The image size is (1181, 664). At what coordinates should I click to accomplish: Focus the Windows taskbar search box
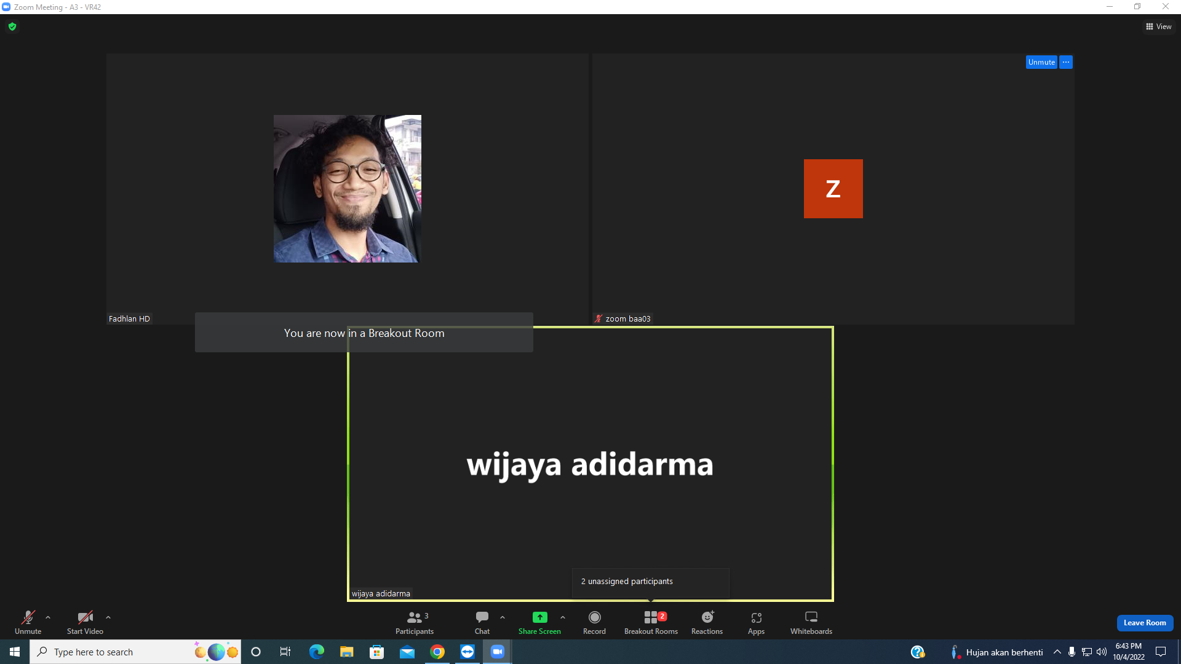tap(135, 652)
